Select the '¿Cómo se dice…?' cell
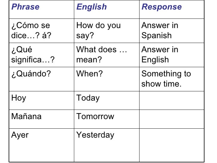This screenshot has width=217, height=163. point(31,30)
